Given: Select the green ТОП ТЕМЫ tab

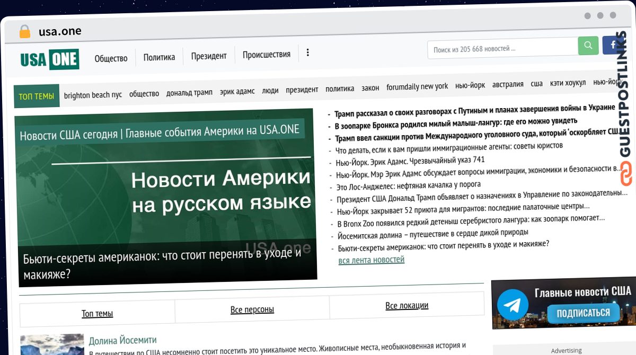Looking at the screenshot, I should pyautogui.click(x=36, y=96).
